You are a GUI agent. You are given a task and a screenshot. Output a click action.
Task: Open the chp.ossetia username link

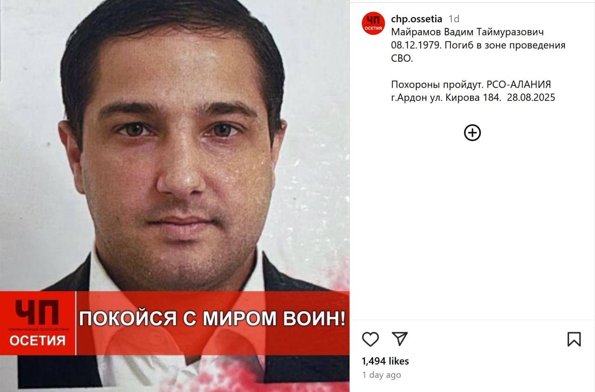click(416, 19)
